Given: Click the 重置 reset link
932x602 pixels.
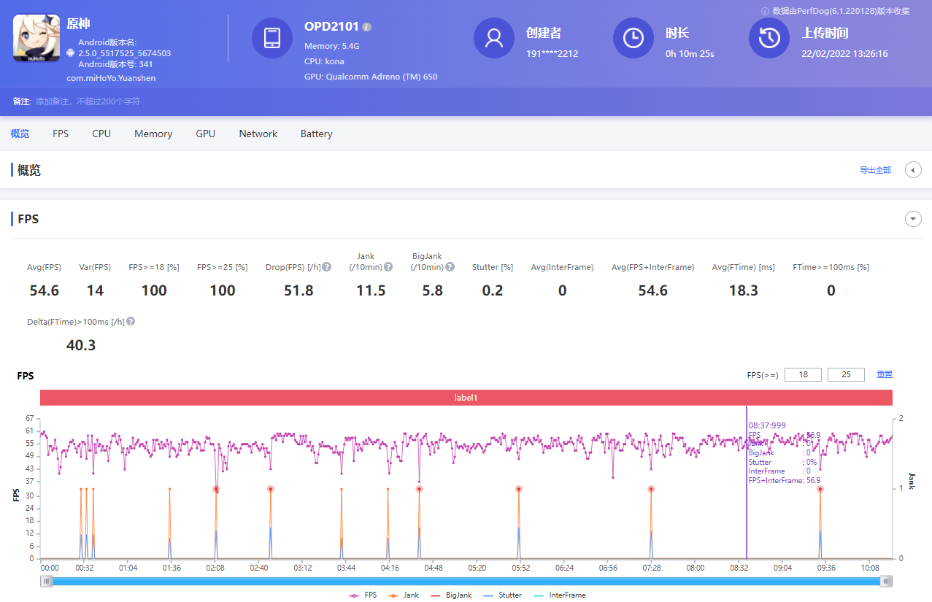Looking at the screenshot, I should (885, 374).
